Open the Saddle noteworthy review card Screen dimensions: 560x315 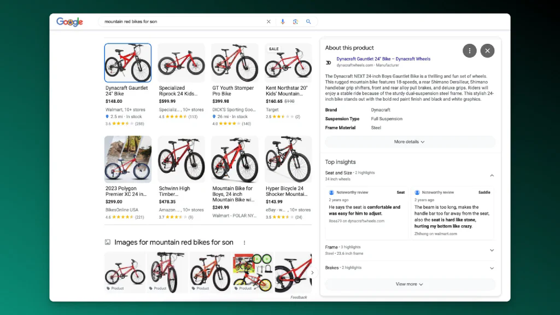tap(452, 213)
